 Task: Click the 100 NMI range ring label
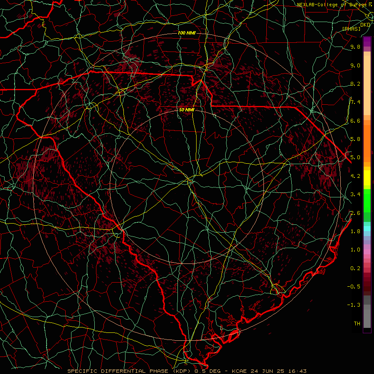pyautogui.click(x=187, y=33)
